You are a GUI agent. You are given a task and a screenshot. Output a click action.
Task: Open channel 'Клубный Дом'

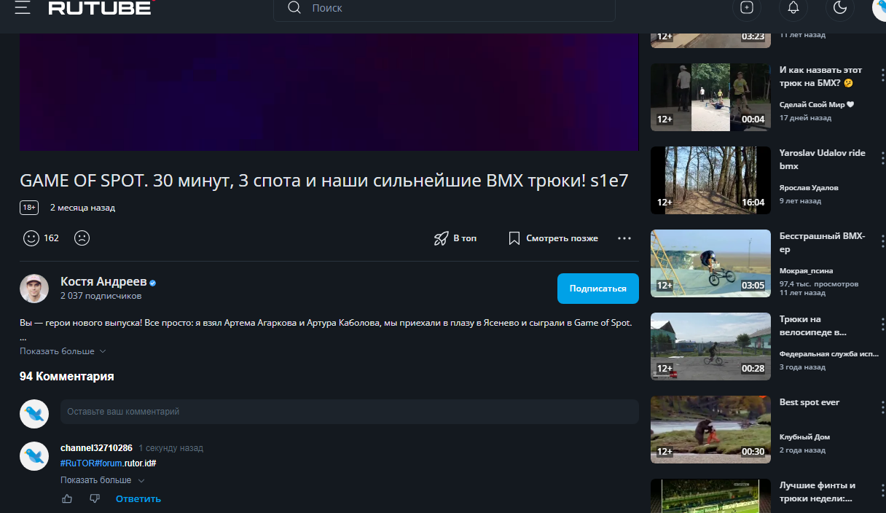pos(804,436)
